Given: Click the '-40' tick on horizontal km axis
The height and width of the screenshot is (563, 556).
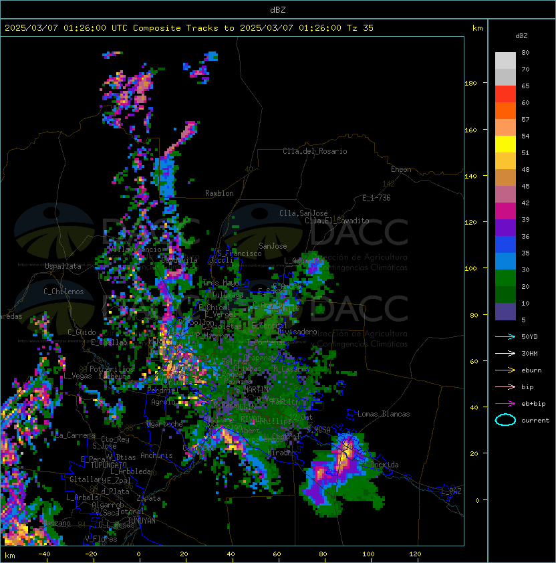Looking at the screenshot, I should (x=44, y=554).
